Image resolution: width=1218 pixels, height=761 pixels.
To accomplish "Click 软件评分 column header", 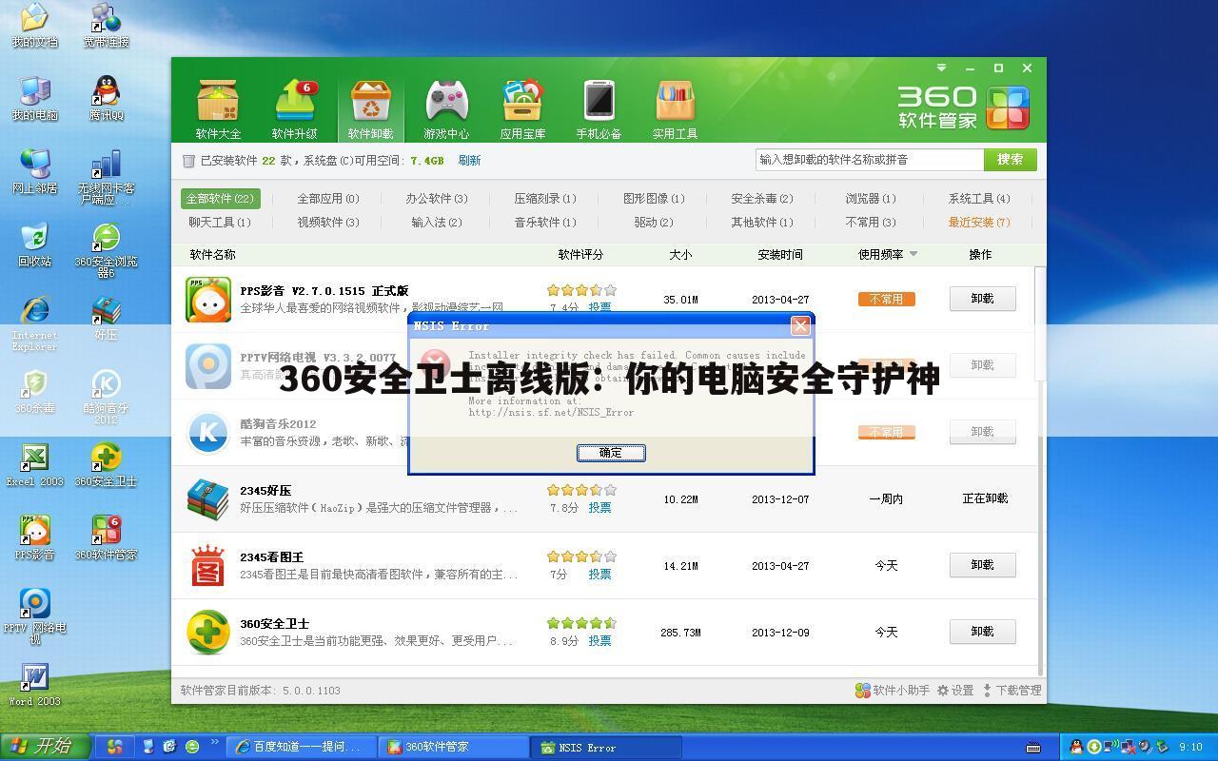I will [580, 255].
